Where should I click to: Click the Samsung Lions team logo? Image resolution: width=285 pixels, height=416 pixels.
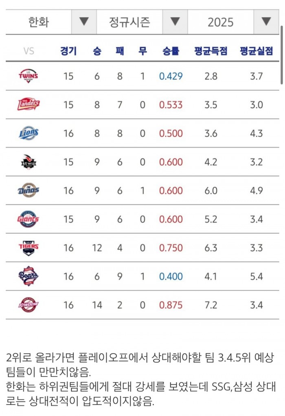[28, 133]
